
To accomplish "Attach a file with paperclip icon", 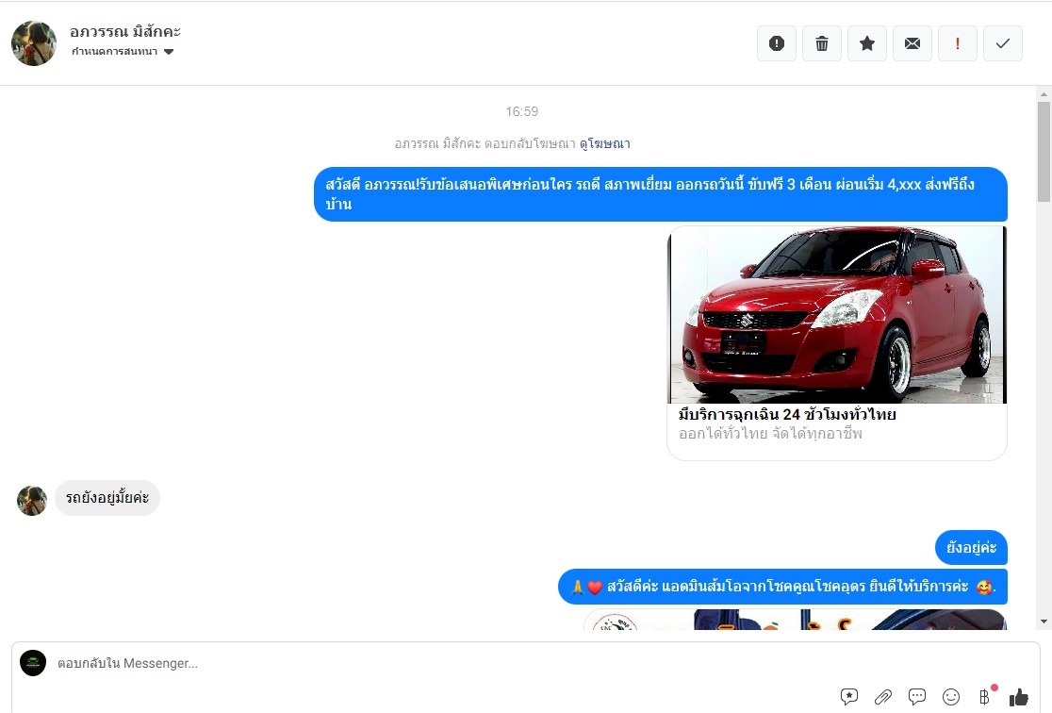I will point(883,697).
